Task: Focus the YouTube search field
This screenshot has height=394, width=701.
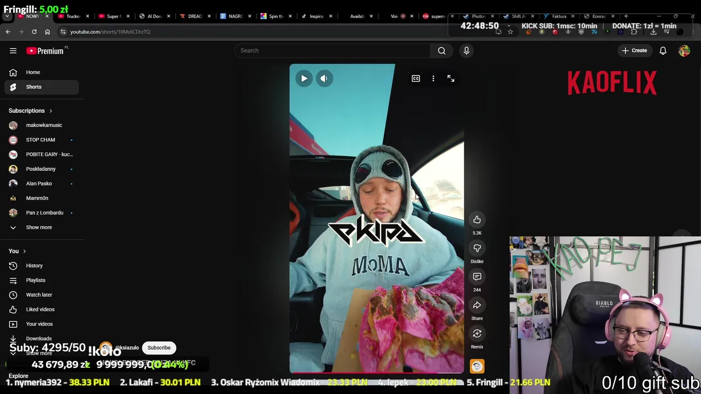Action: point(332,50)
